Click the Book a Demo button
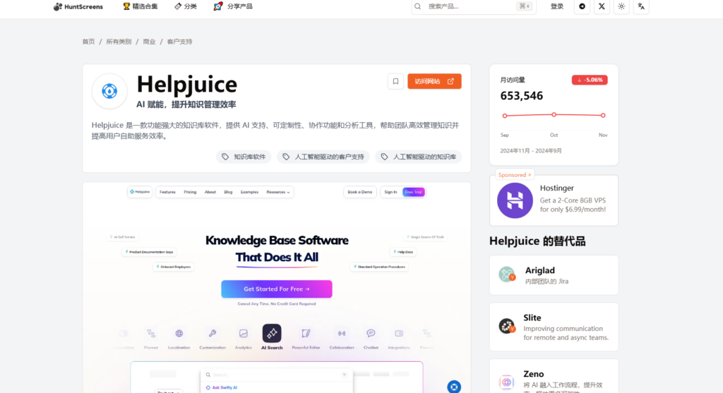This screenshot has width=723, height=393. [359, 192]
